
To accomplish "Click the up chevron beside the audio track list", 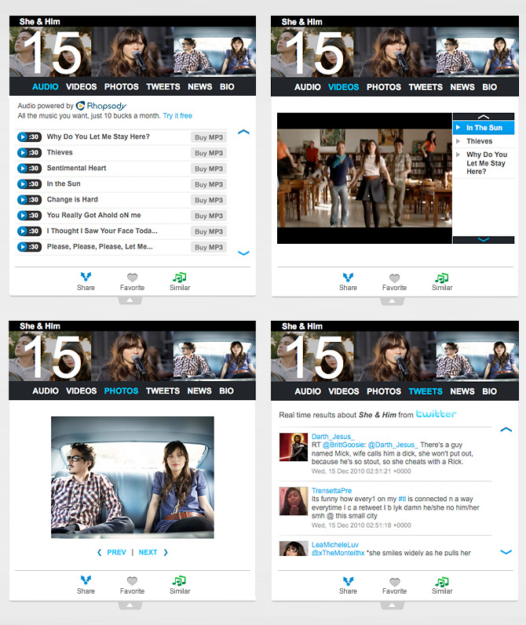I will (x=243, y=132).
